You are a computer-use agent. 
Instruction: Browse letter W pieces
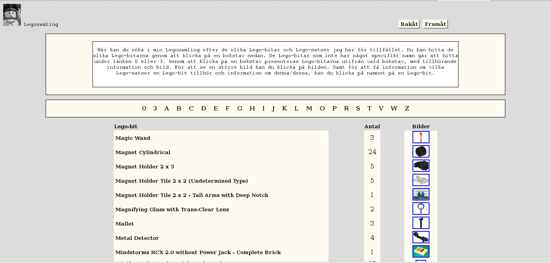(394, 109)
